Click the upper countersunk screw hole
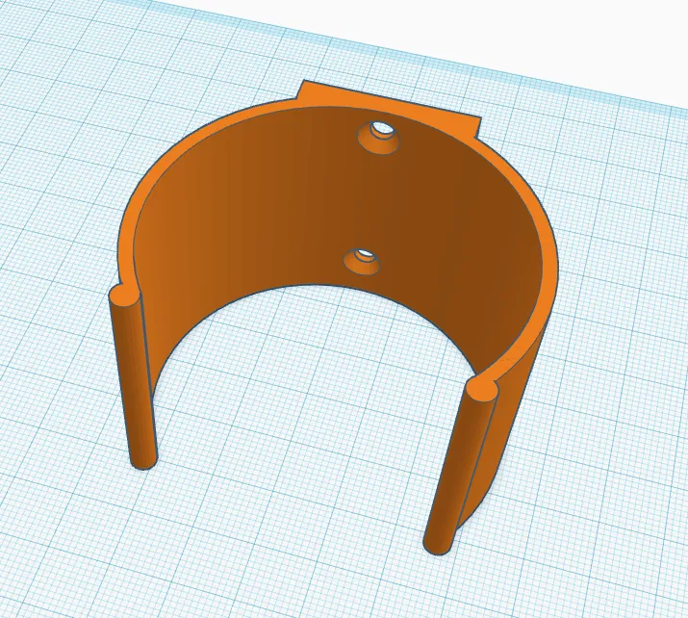The height and width of the screenshot is (618, 688). tap(381, 130)
